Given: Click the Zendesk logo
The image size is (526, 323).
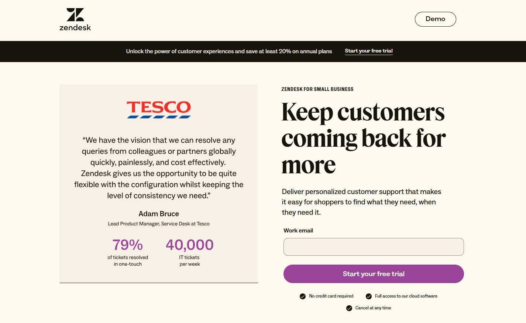Looking at the screenshot, I should tap(75, 19).
